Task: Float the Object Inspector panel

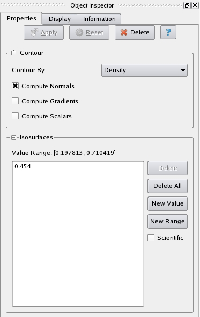Action: (187, 5)
